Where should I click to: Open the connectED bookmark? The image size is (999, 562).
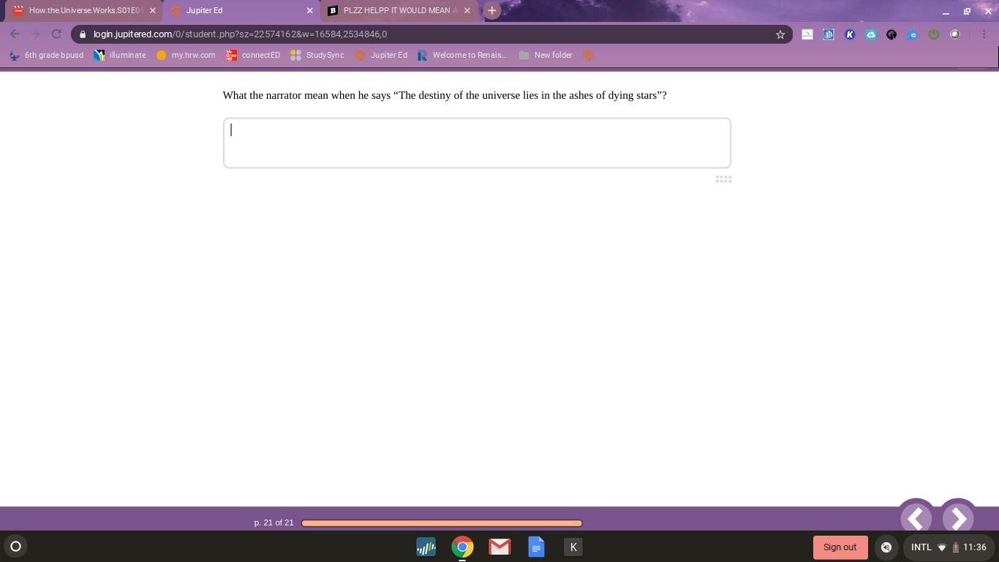pos(253,55)
